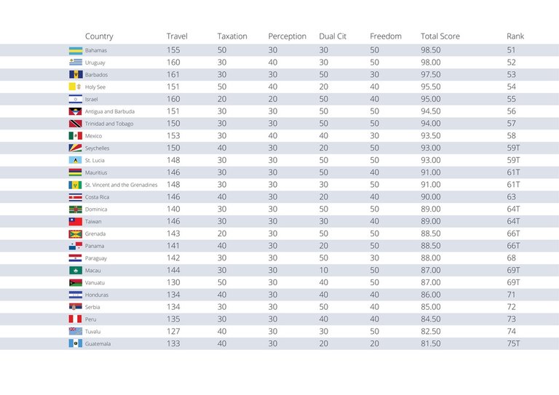This screenshot has width=559, height=395.
Task: Click the Israel flag icon
Action: [75, 99]
